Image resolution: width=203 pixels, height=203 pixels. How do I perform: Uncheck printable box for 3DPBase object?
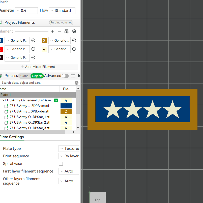click(x=56, y=100)
